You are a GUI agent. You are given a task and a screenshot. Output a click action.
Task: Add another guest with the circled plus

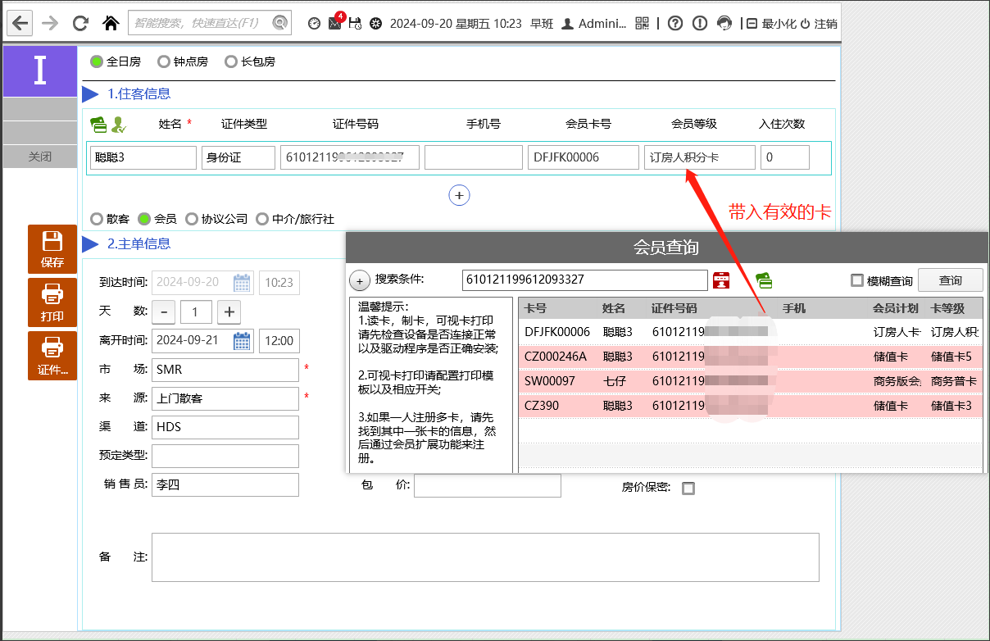pos(460,195)
